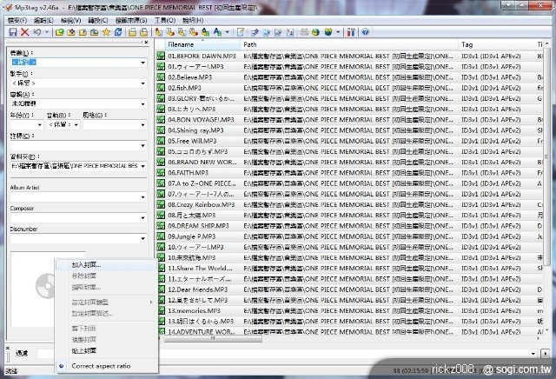Expand the first tag field dropdown at panel top

[142, 63]
